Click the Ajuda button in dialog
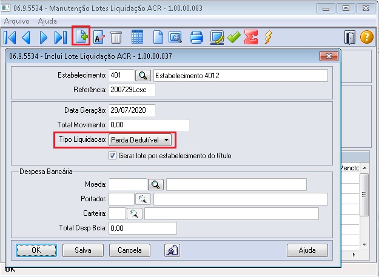 307,250
